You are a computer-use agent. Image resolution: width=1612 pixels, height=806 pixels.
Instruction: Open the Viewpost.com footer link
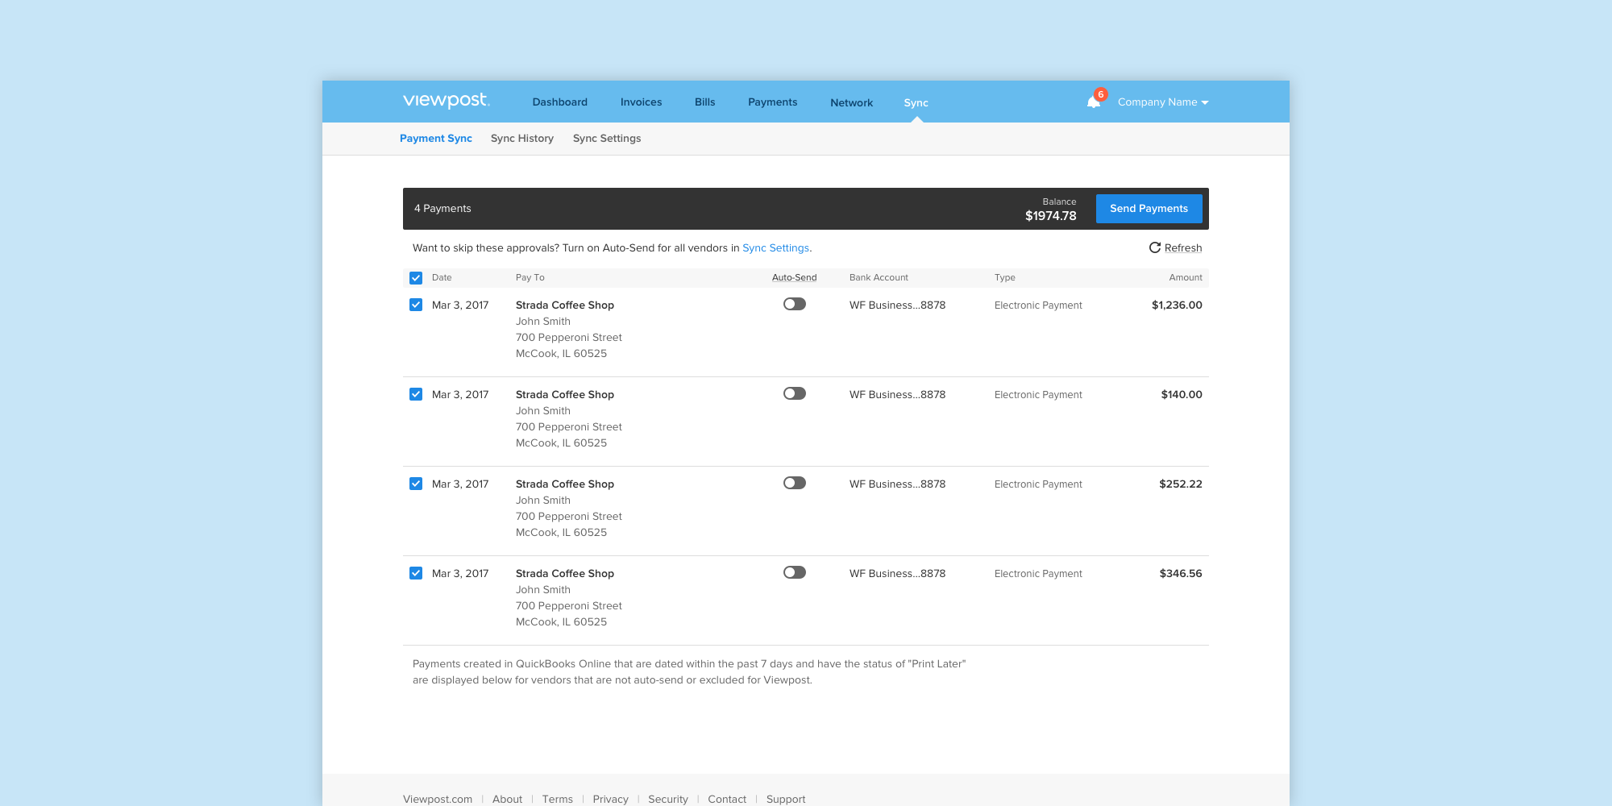click(x=438, y=800)
